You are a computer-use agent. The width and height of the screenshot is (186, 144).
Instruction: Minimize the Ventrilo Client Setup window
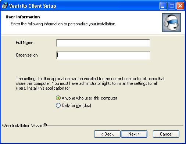click(163, 6)
